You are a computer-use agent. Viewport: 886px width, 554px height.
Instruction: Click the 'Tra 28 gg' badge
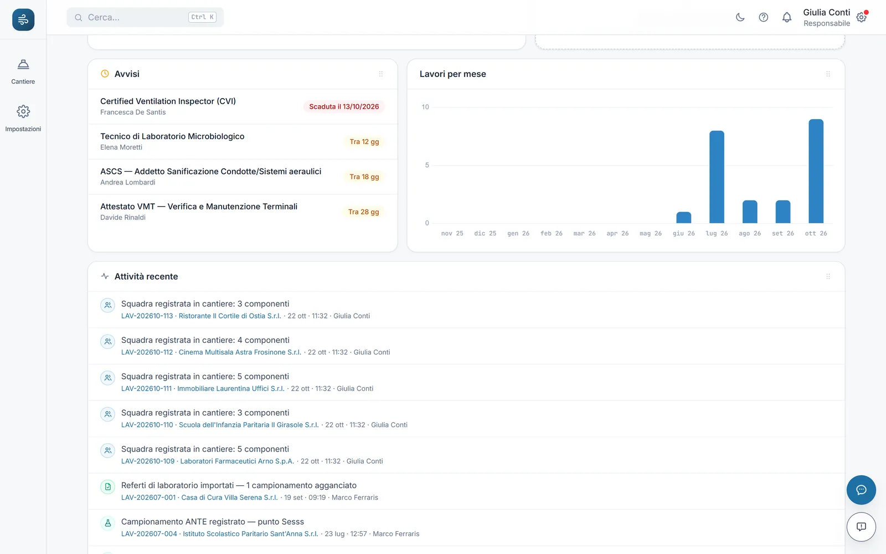(x=364, y=212)
